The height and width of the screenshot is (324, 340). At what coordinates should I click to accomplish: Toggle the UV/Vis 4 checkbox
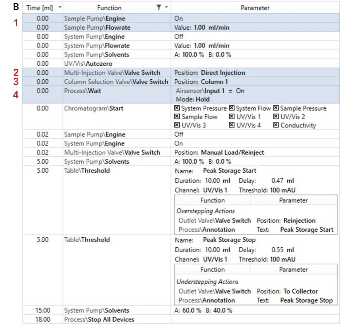coord(232,125)
